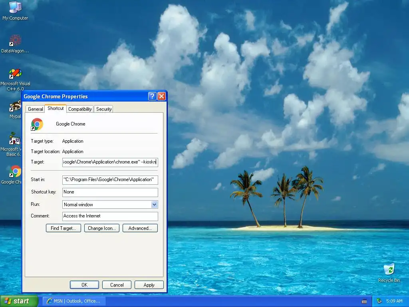Click the tray icon beside the clock
This screenshot has width=409, height=307.
tap(379, 301)
